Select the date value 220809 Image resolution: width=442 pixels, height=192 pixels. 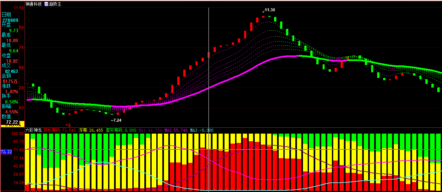click(x=10, y=20)
